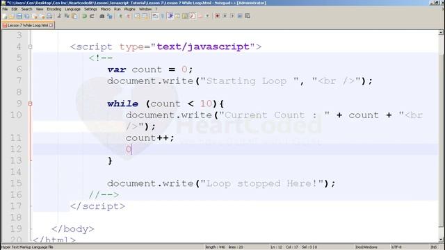The image size is (445, 250).
Task: Click the Stop Recording macro icon
Action: [x=225, y=16]
